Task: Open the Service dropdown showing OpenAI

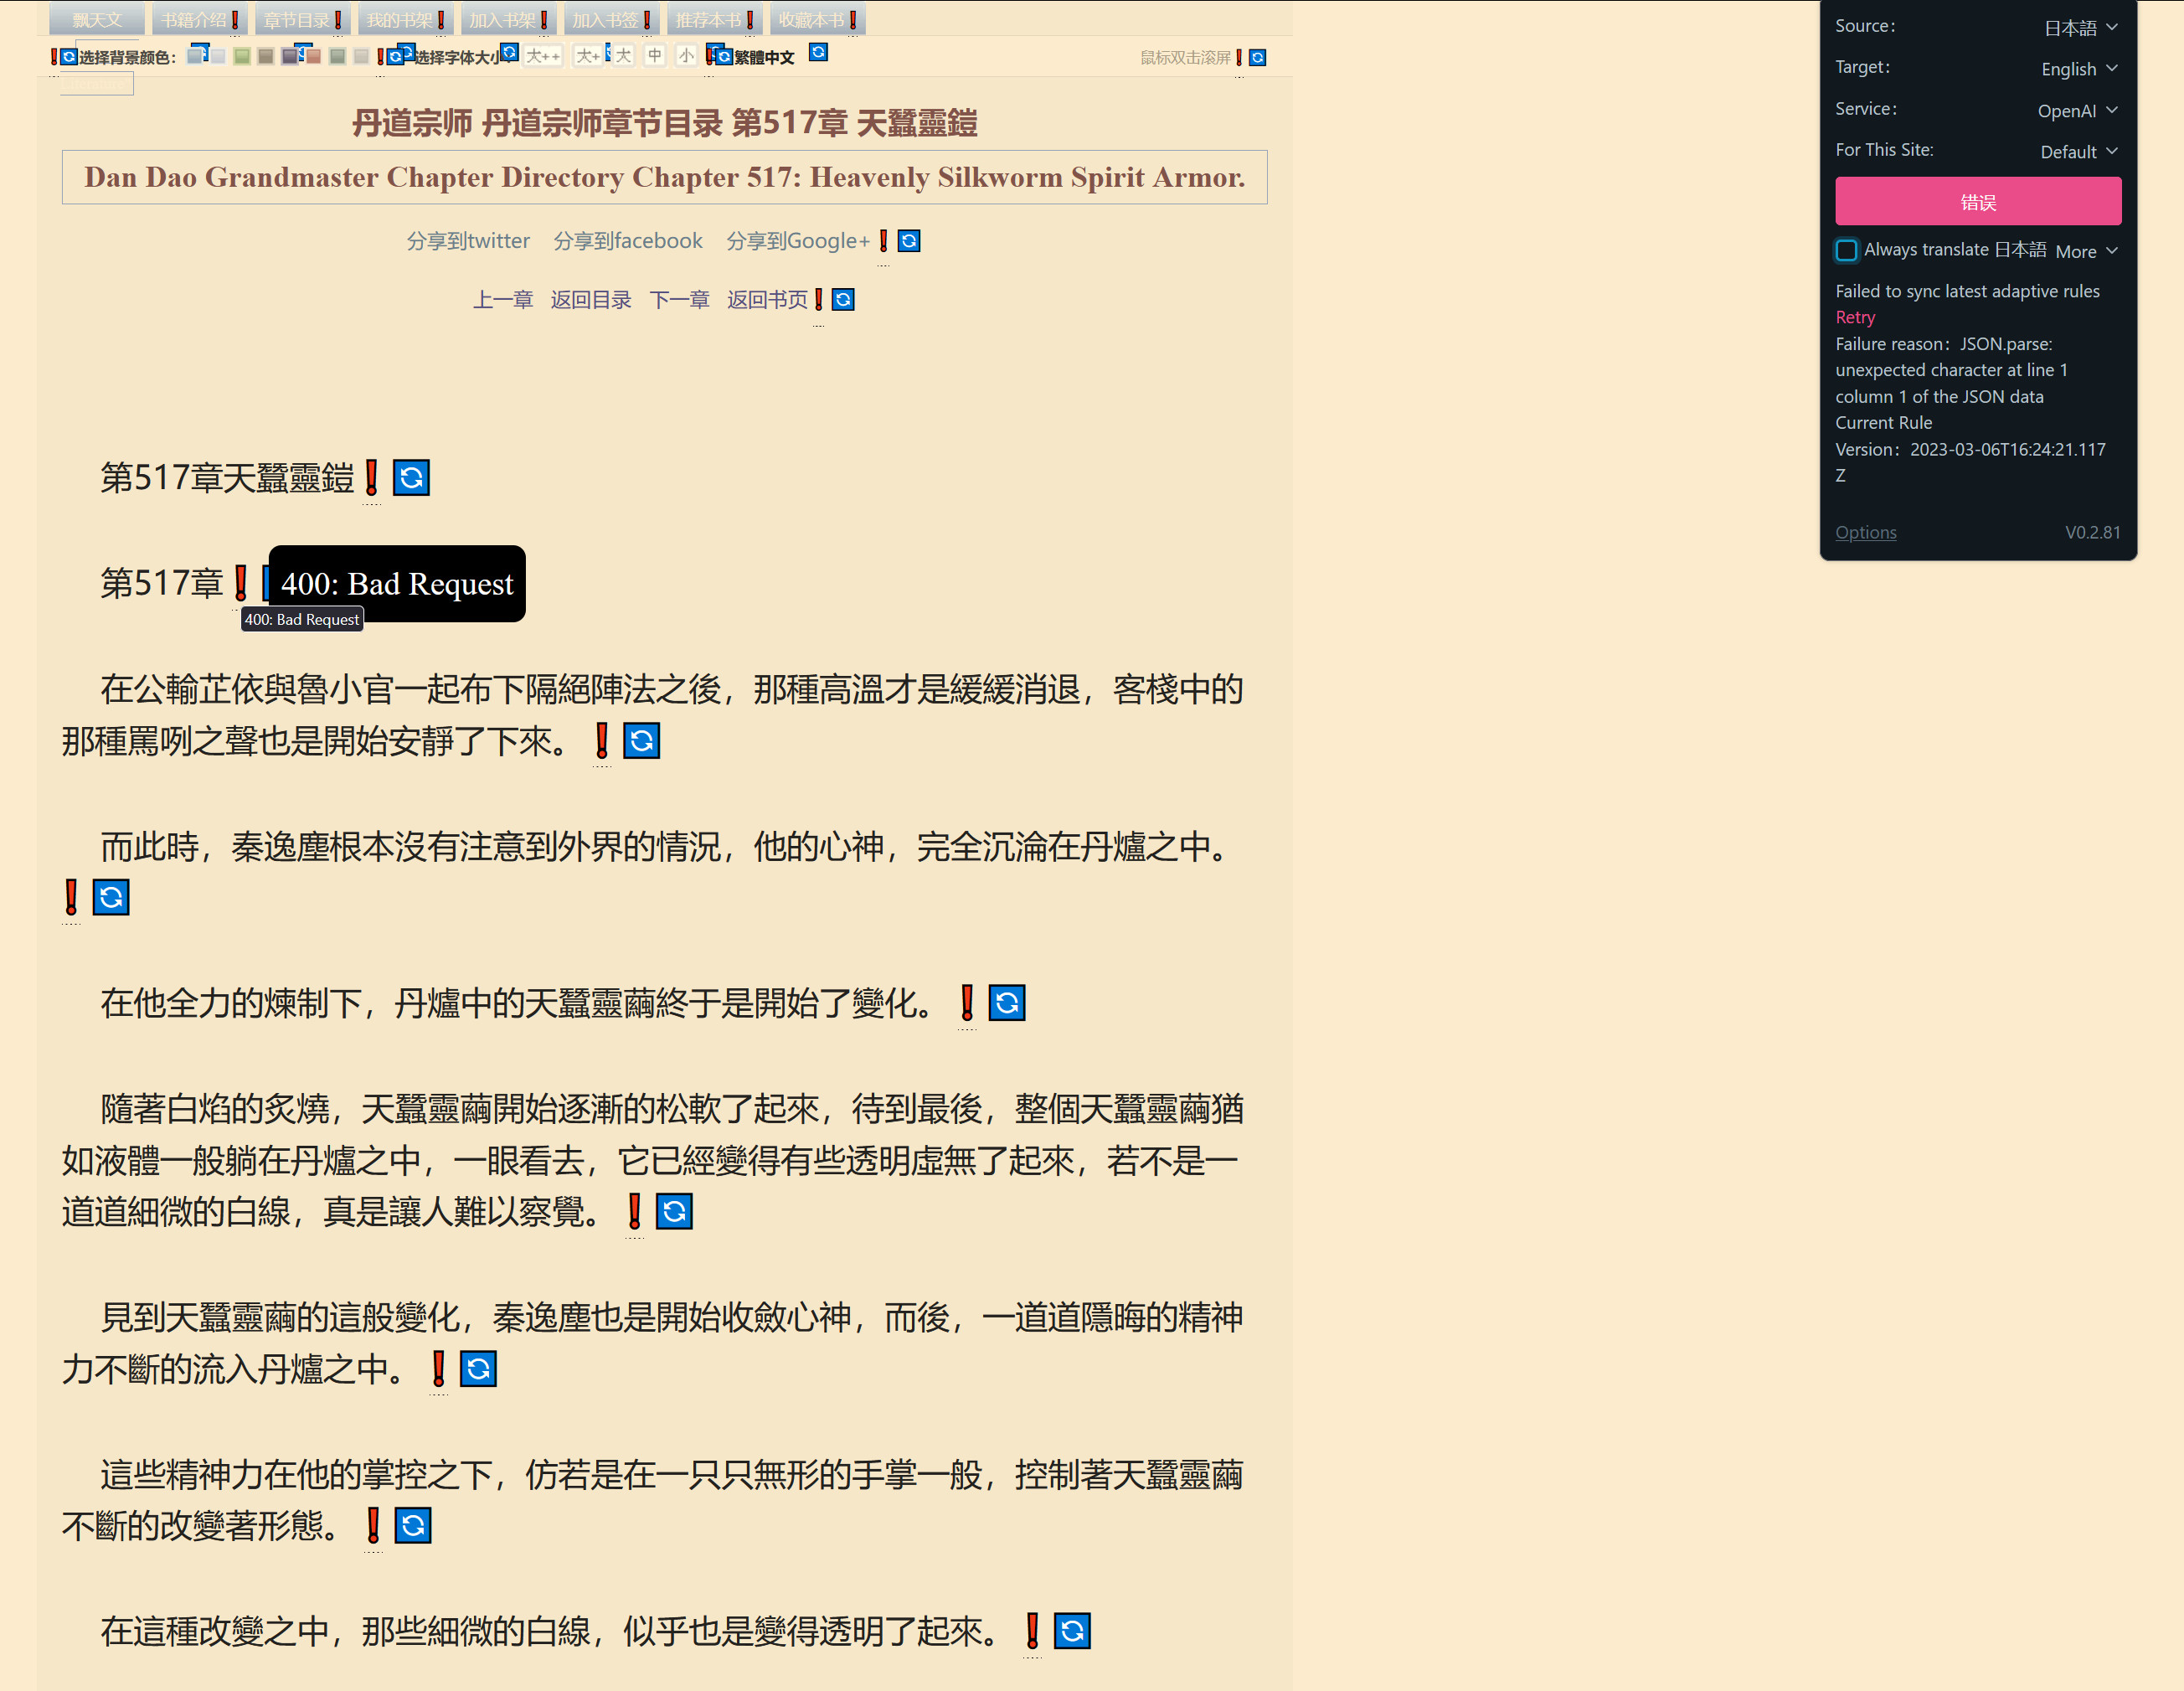Action: tap(2078, 110)
